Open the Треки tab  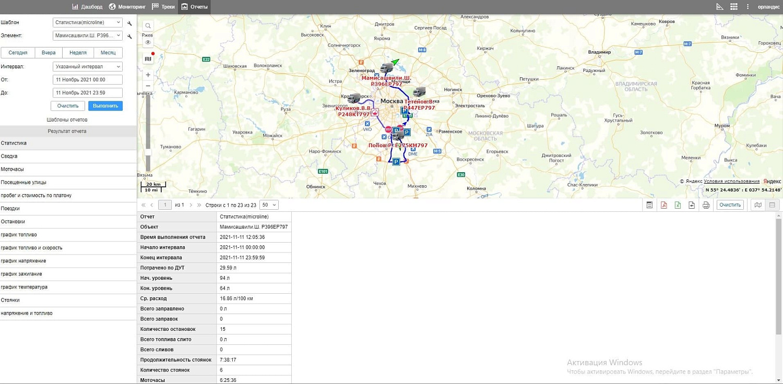163,7
